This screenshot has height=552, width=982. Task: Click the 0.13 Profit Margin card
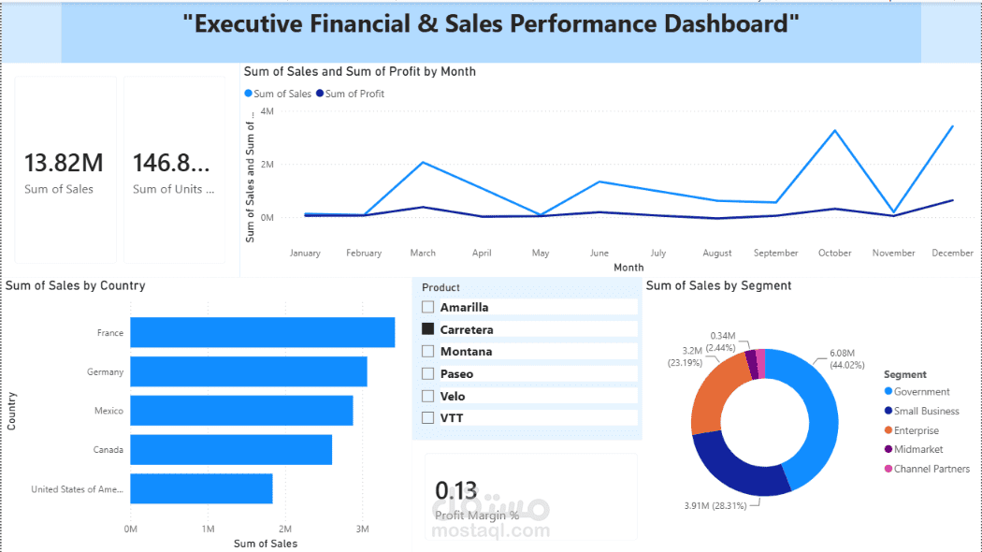[531, 498]
